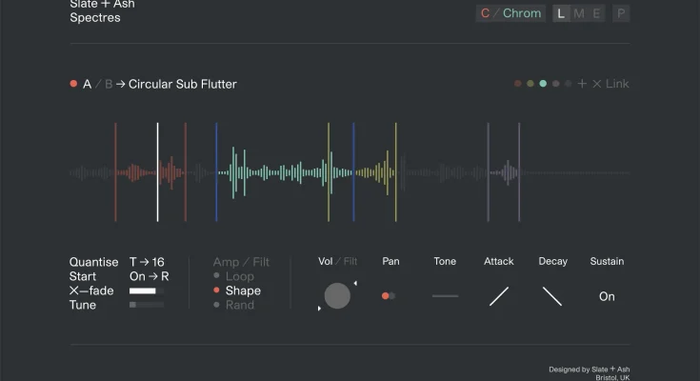Switch to the M tab
700x381 pixels.
tap(579, 13)
